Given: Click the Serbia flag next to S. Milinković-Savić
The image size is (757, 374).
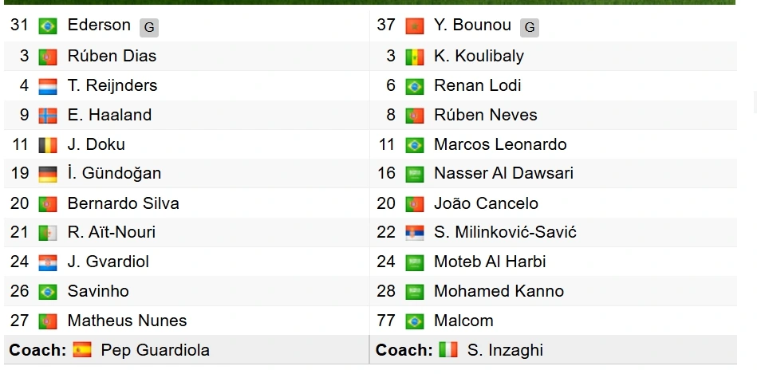Looking at the screenshot, I should tap(415, 233).
